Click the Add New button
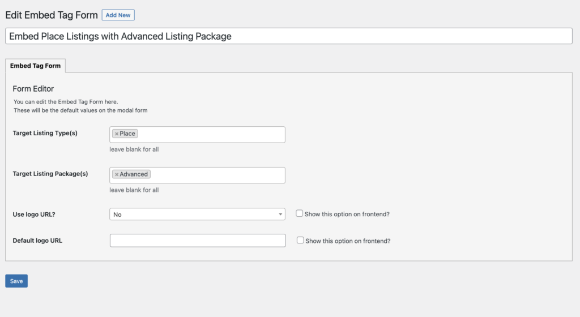 [118, 15]
